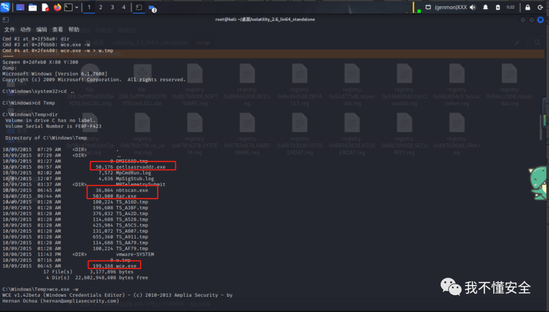
Task: Open the volume control icon
Action: coord(473,7)
